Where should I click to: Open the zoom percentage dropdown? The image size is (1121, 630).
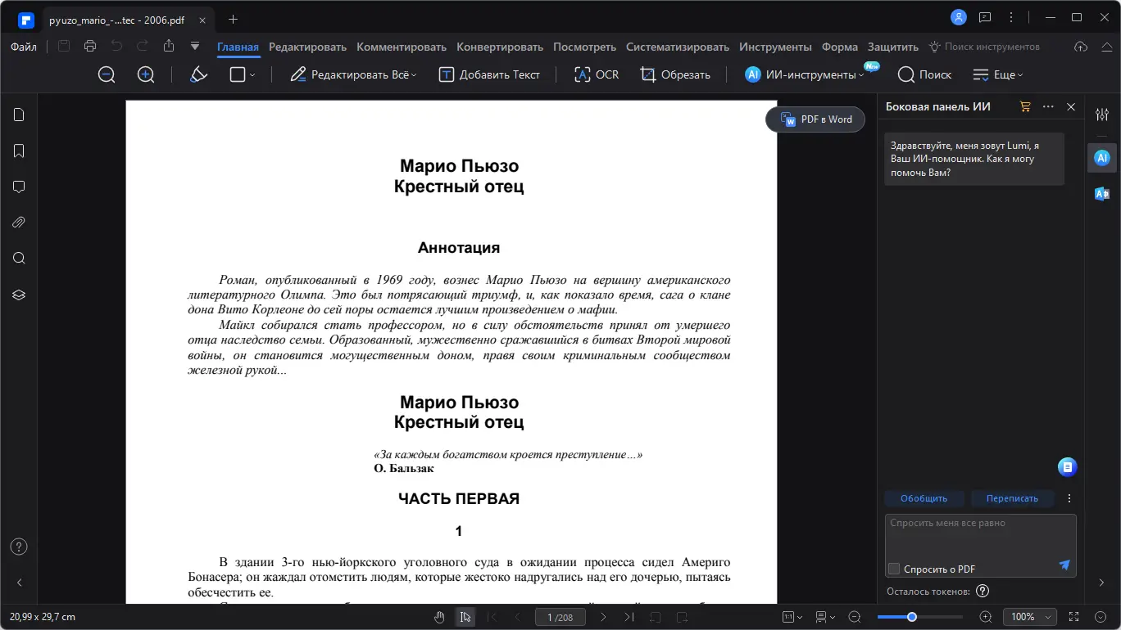[x=1030, y=617]
